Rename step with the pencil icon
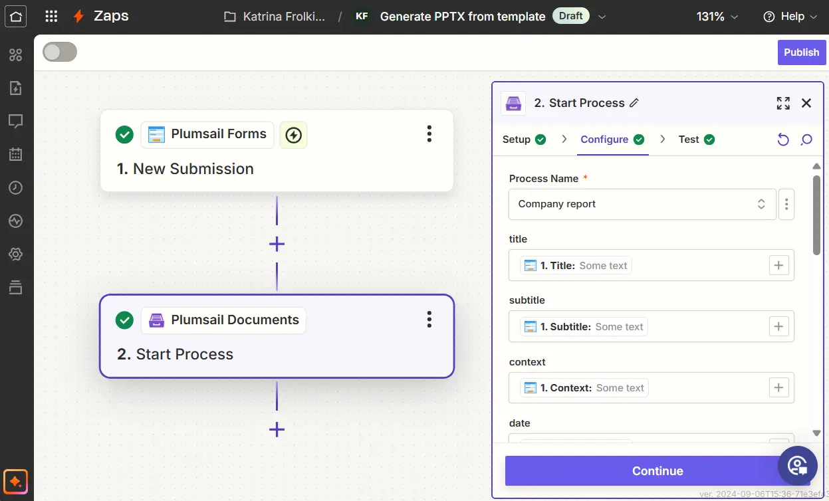829x501 pixels. [x=634, y=103]
